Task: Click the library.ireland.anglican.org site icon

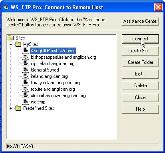Action: coord(26,83)
